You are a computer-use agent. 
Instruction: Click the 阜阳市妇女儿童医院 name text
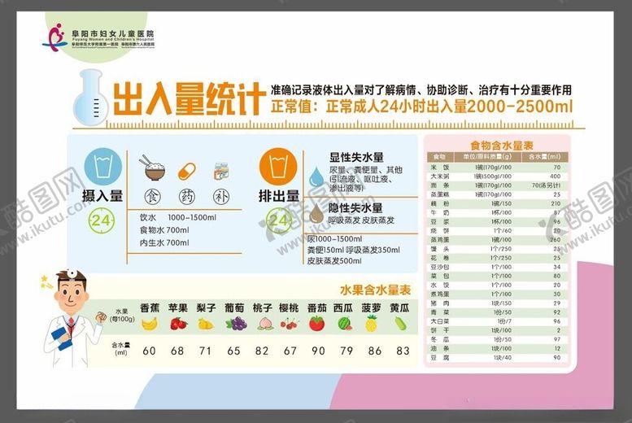pyautogui.click(x=113, y=34)
